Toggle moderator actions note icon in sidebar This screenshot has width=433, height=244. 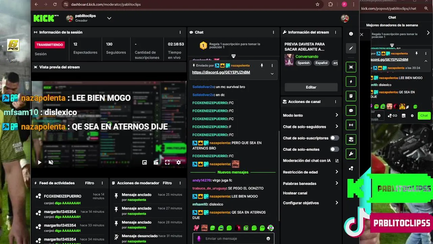pyautogui.click(x=351, y=96)
